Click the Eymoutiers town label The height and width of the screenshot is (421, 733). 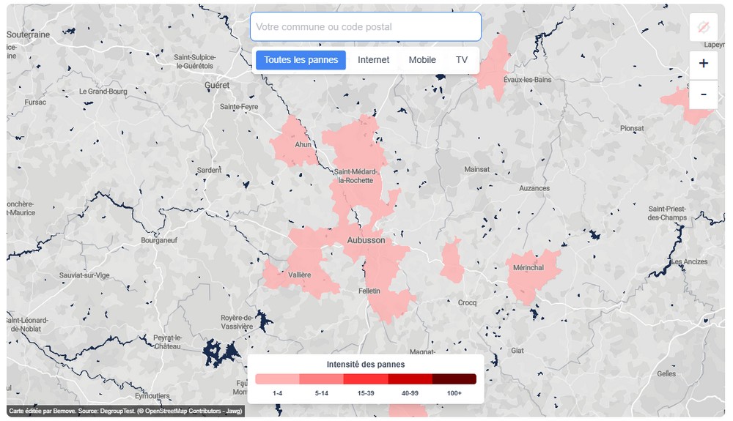tap(152, 396)
